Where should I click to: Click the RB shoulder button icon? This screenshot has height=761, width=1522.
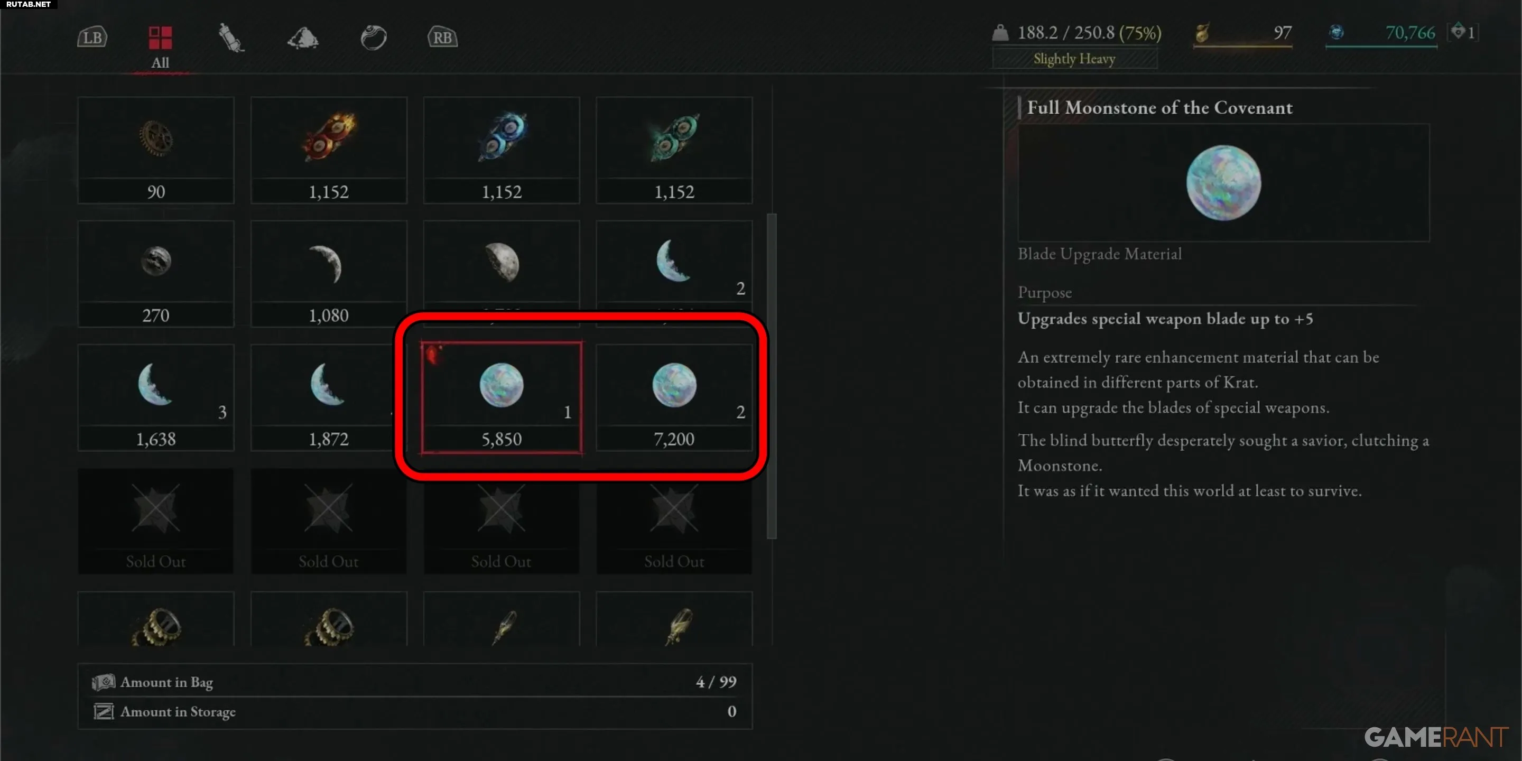tap(442, 37)
